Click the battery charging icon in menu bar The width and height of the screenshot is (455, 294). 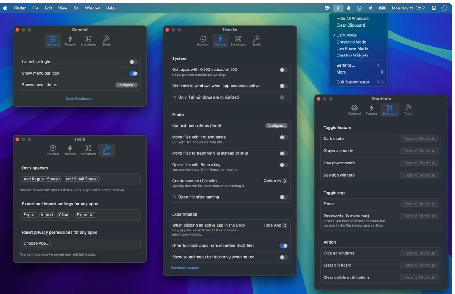pyautogui.click(x=382, y=8)
